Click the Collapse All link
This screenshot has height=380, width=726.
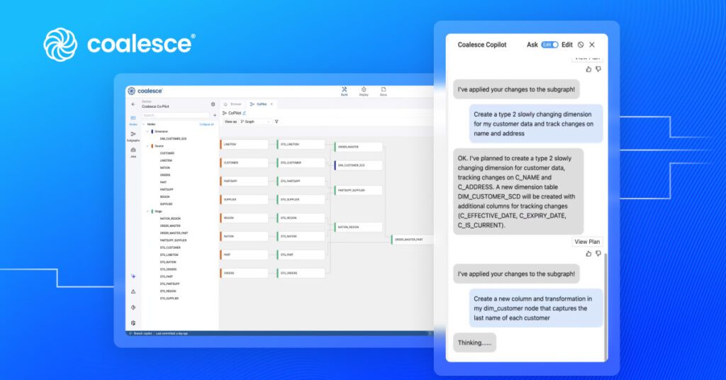click(x=206, y=124)
